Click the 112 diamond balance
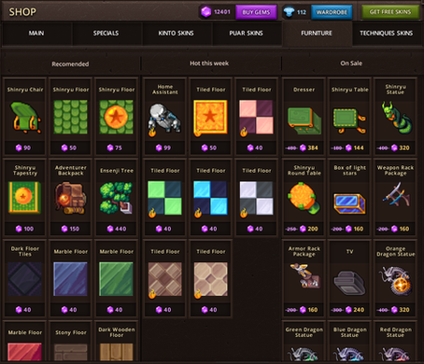Viewport: 424px width, 364px height. (x=302, y=12)
